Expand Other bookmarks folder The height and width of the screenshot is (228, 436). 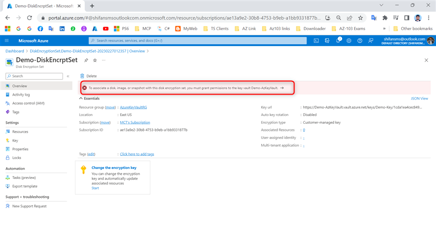[x=413, y=29]
